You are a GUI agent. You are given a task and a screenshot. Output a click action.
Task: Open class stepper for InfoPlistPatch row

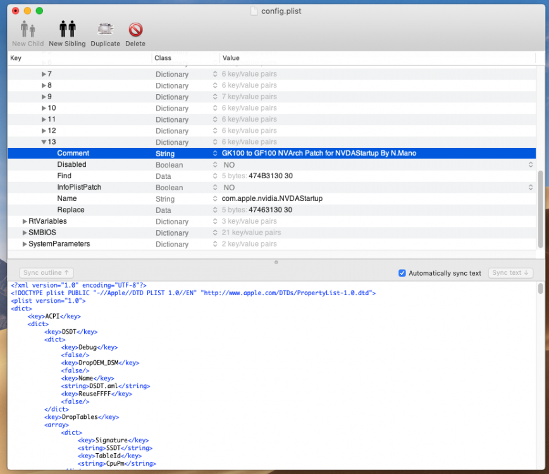click(215, 187)
